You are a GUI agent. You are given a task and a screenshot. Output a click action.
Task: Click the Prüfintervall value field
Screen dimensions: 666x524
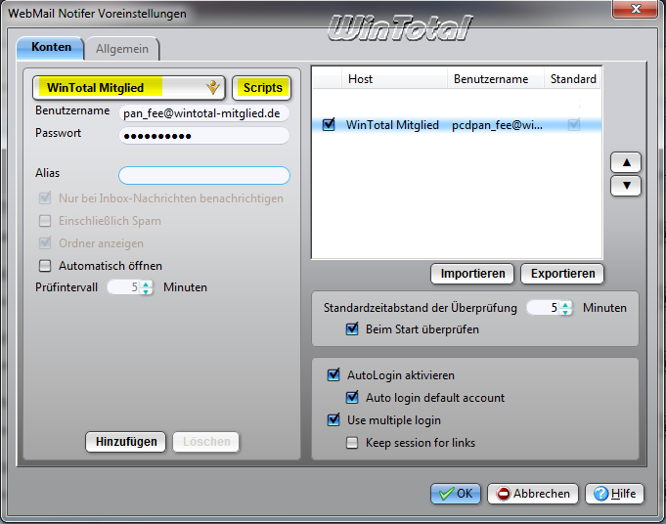coord(124,287)
